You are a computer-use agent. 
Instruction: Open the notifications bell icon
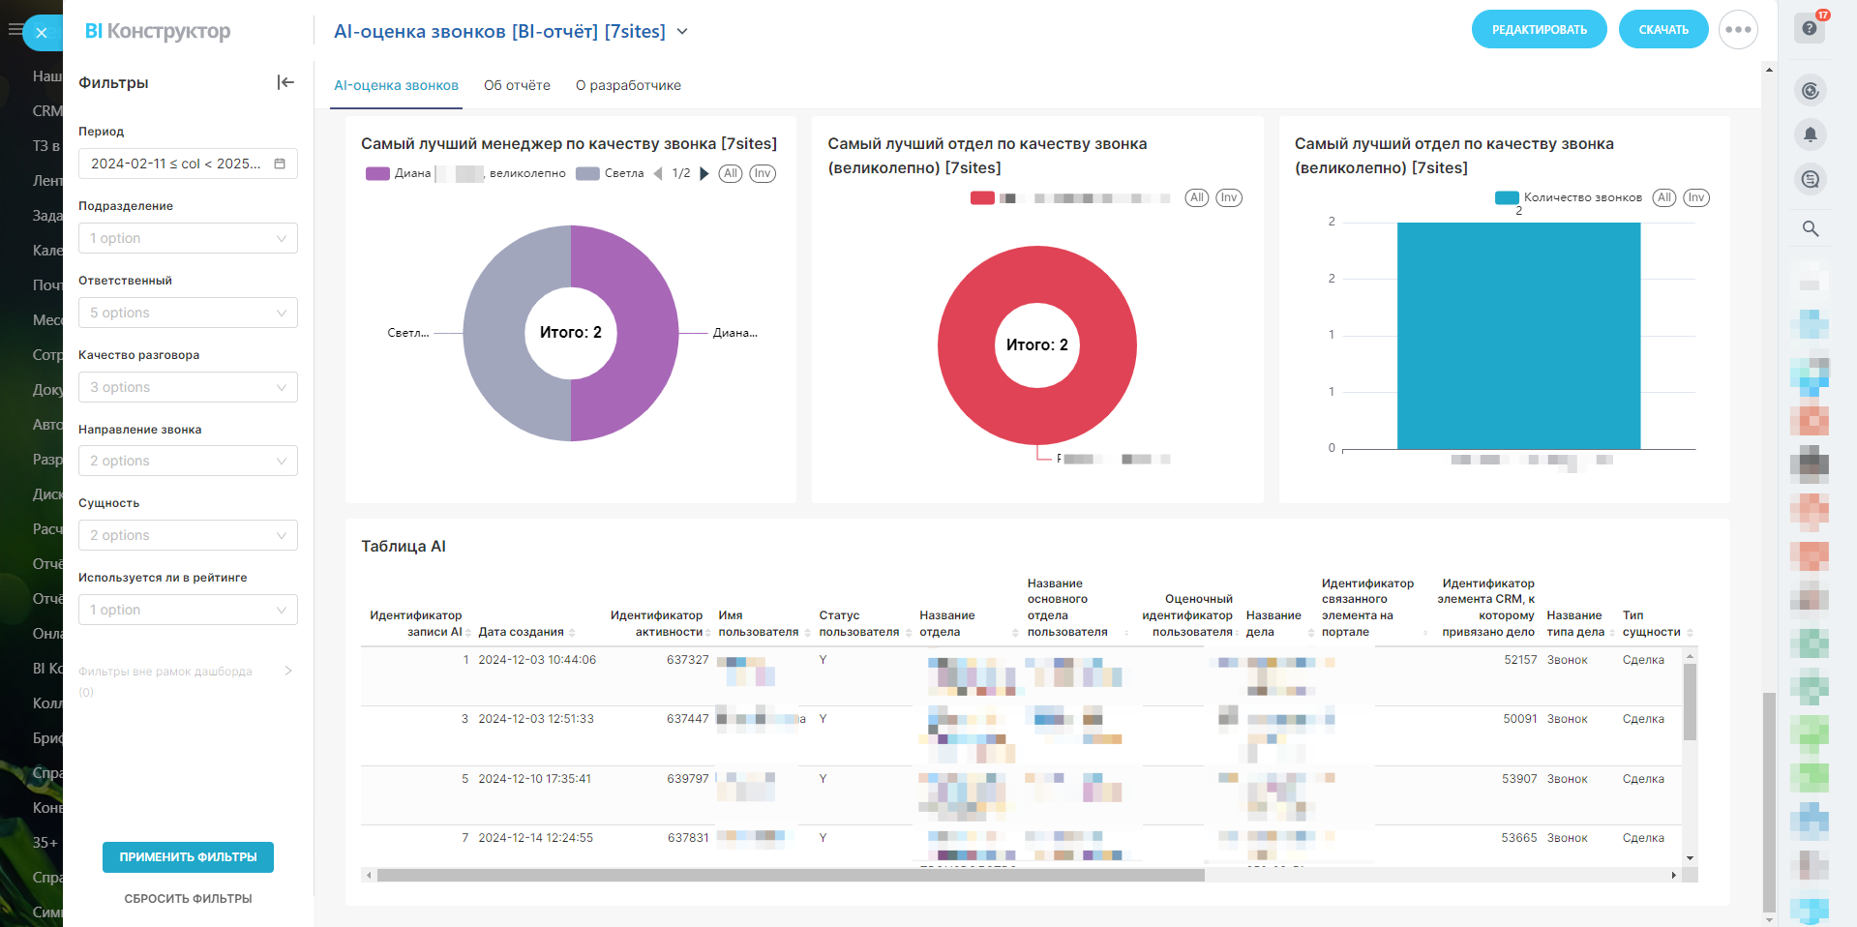(x=1810, y=135)
